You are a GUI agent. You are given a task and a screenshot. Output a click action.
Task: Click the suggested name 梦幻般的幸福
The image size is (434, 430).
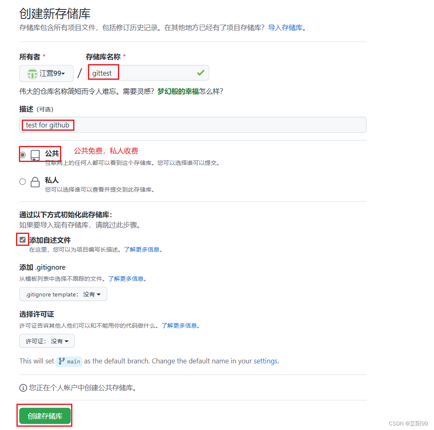(x=178, y=91)
